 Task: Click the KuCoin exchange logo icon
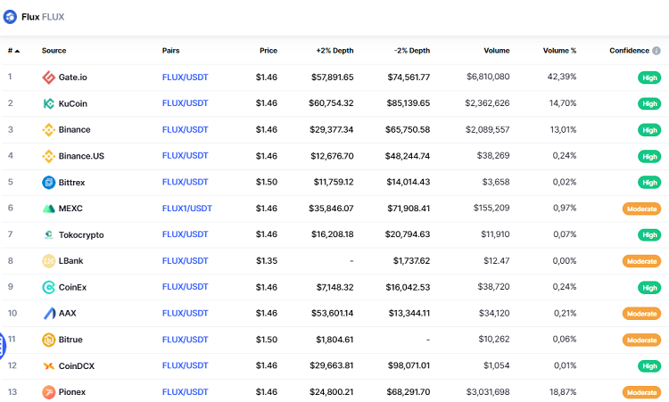click(x=49, y=103)
